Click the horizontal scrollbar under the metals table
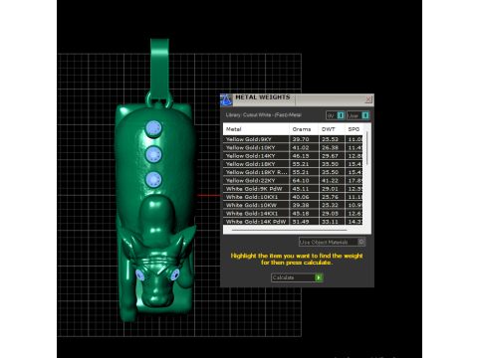478x358 pixels. click(290, 230)
